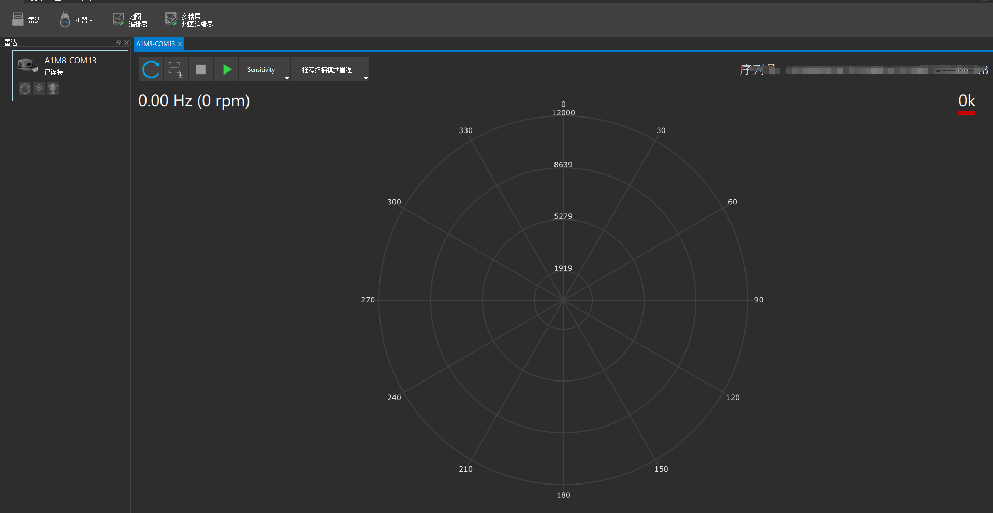The width and height of the screenshot is (993, 513).
Task: Click the 0.00 Hz (0 rpm) readout
Action: 194,100
